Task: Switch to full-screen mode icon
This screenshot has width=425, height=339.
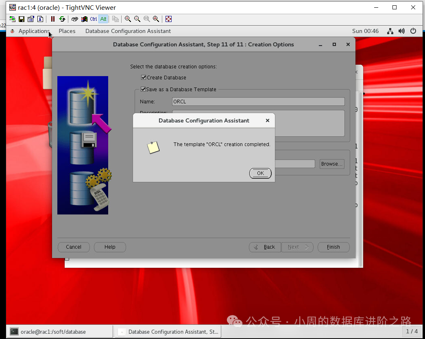Action: [x=169, y=19]
